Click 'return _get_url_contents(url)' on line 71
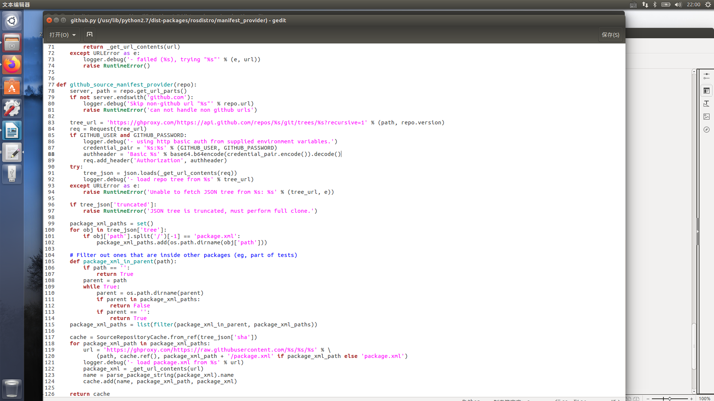 [x=132, y=47]
